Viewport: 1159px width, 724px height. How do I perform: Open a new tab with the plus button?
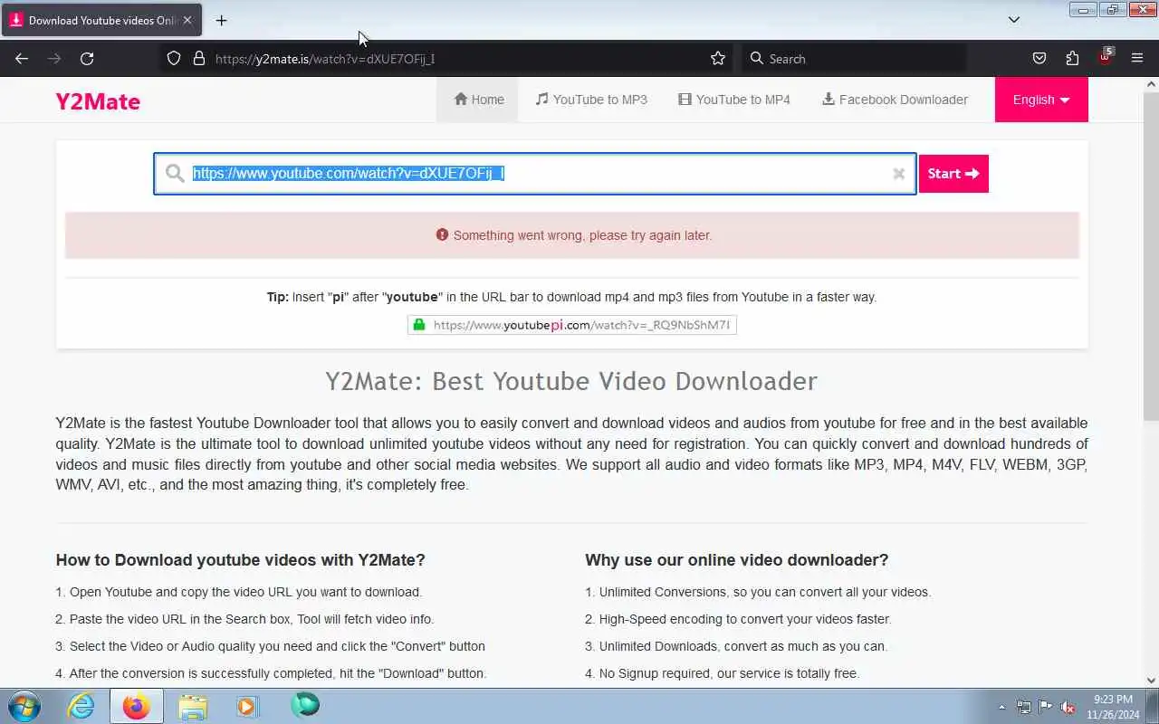click(x=222, y=20)
